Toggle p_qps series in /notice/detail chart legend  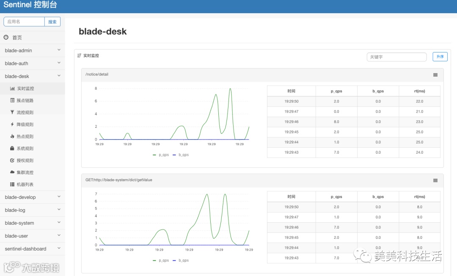pyautogui.click(x=161, y=155)
